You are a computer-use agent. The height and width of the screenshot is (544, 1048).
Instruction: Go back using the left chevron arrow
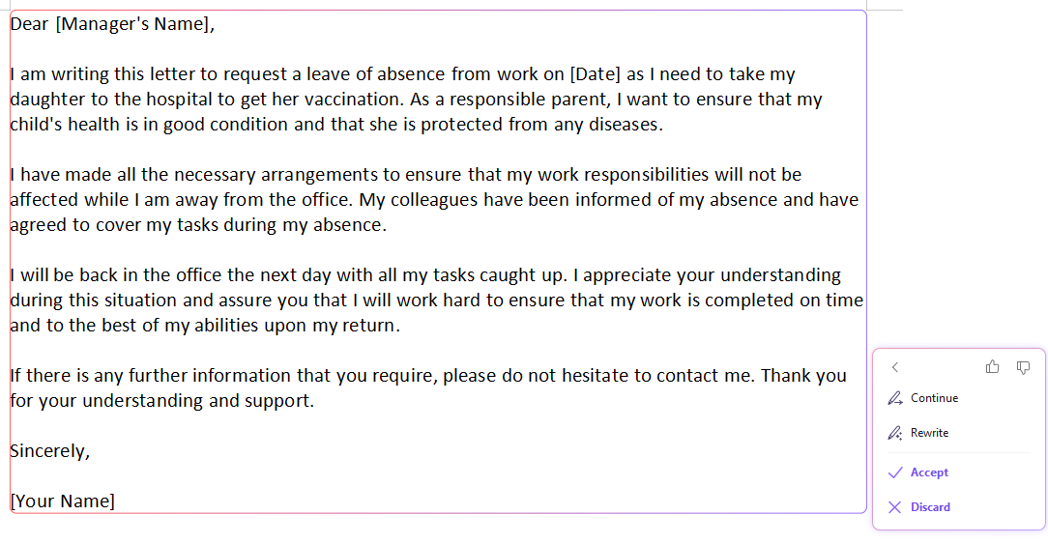click(x=895, y=367)
